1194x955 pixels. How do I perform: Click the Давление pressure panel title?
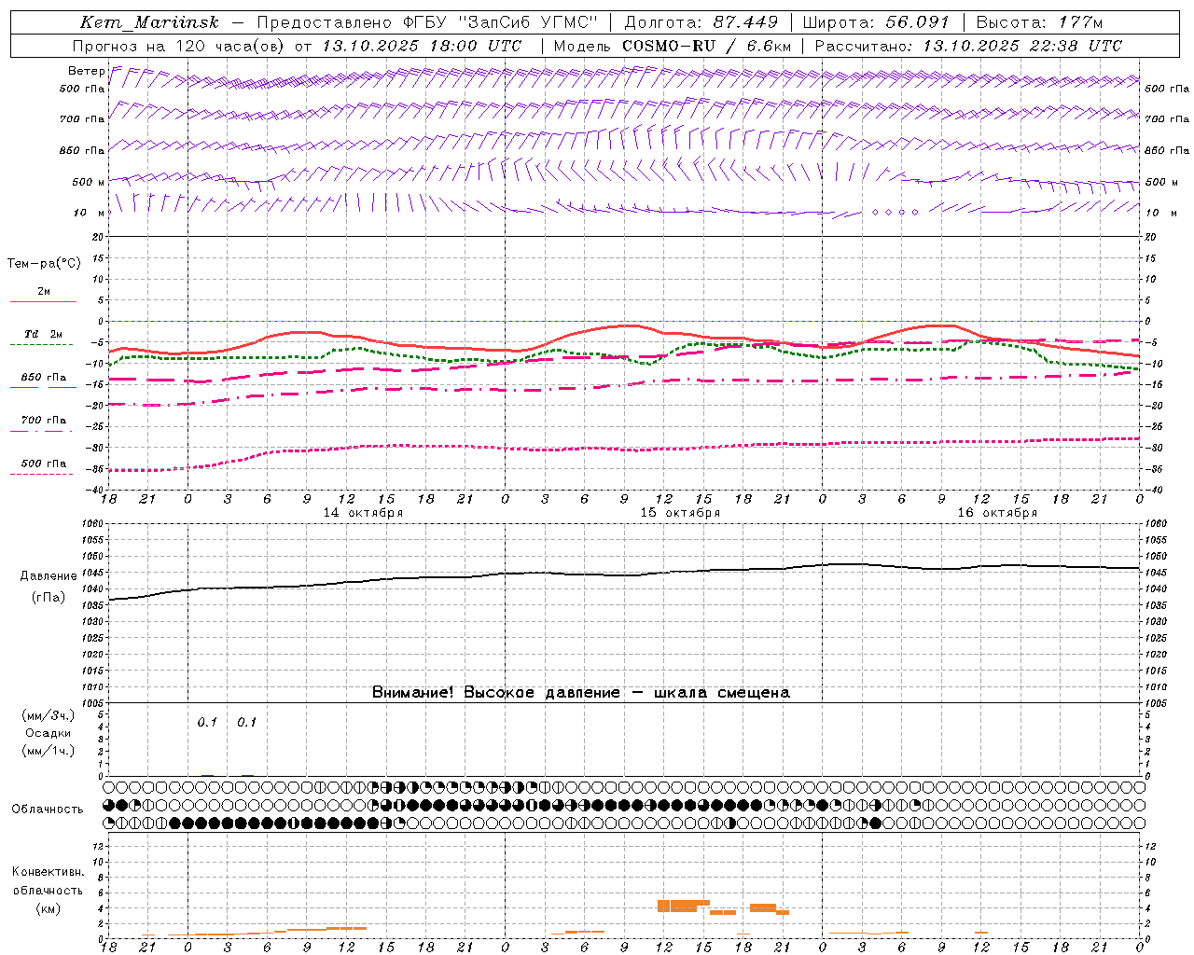coord(49,576)
